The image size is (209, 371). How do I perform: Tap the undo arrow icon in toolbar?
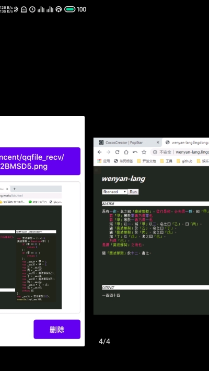(x=135, y=152)
